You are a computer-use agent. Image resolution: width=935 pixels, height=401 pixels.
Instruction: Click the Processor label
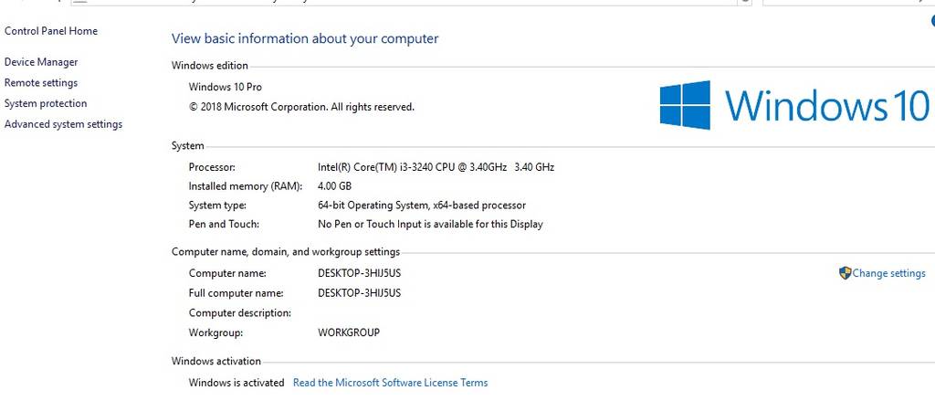click(212, 167)
